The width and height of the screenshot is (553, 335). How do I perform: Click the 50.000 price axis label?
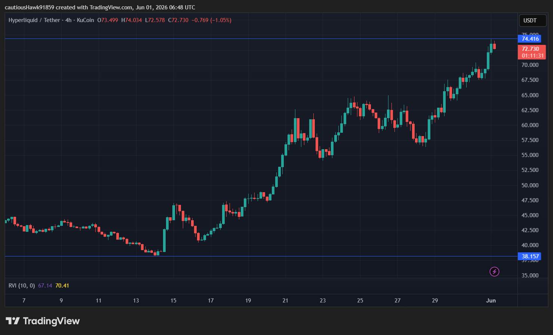coord(530,185)
